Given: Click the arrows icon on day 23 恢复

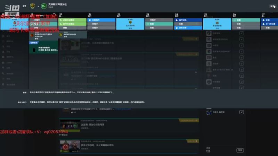Looking at the screenshot, I should coord(148,24).
